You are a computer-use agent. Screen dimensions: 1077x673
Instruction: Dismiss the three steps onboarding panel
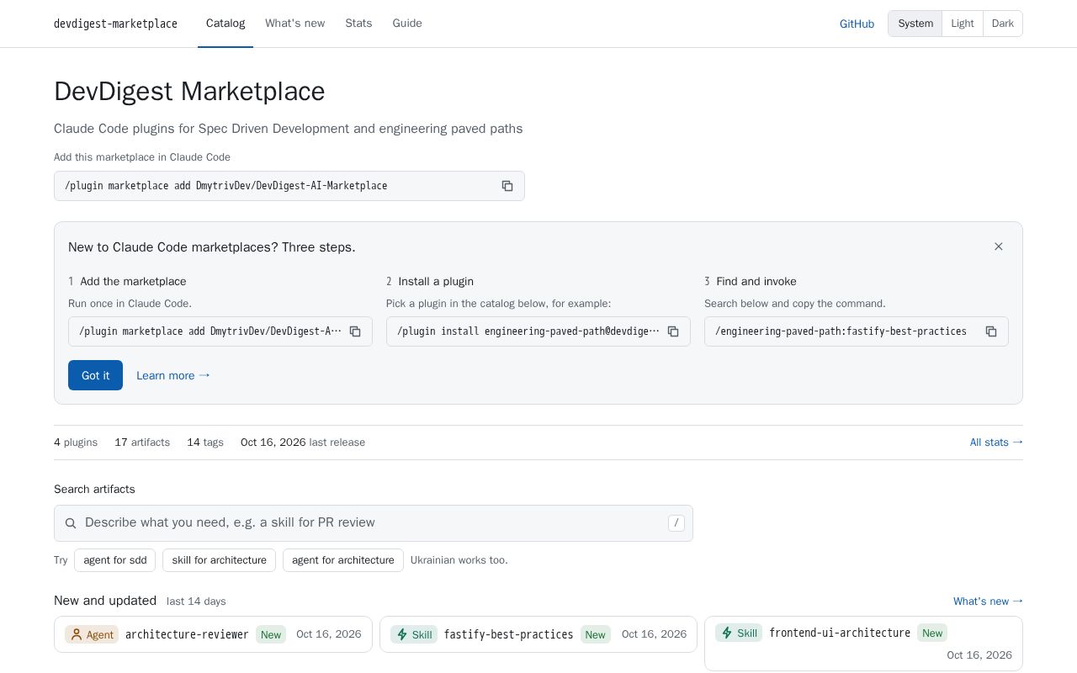tap(999, 246)
